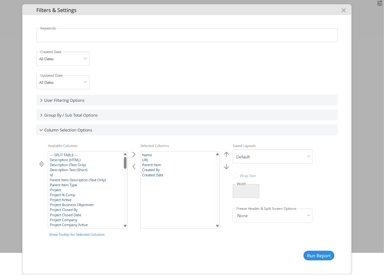
Task: Open the filter settings sliders icon
Action: click(x=380, y=3)
